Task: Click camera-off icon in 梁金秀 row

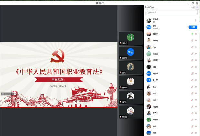Action: (196, 107)
